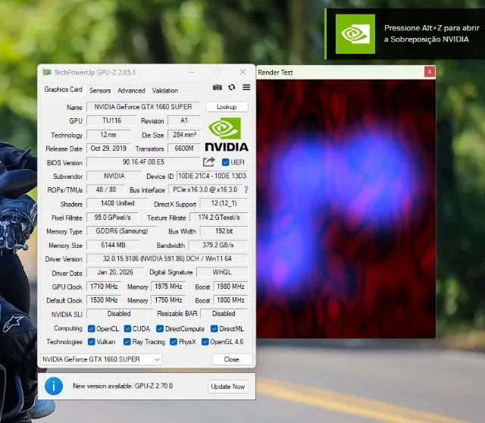Image resolution: width=485 pixels, height=423 pixels.
Task: Click the Device ID value field
Action: point(212,176)
